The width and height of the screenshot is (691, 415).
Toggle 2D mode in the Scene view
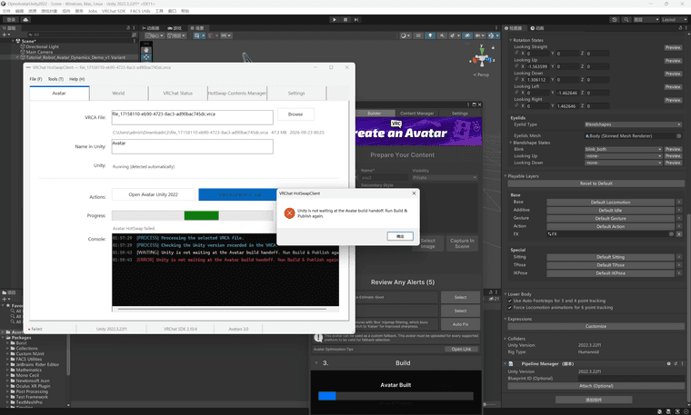418,35
